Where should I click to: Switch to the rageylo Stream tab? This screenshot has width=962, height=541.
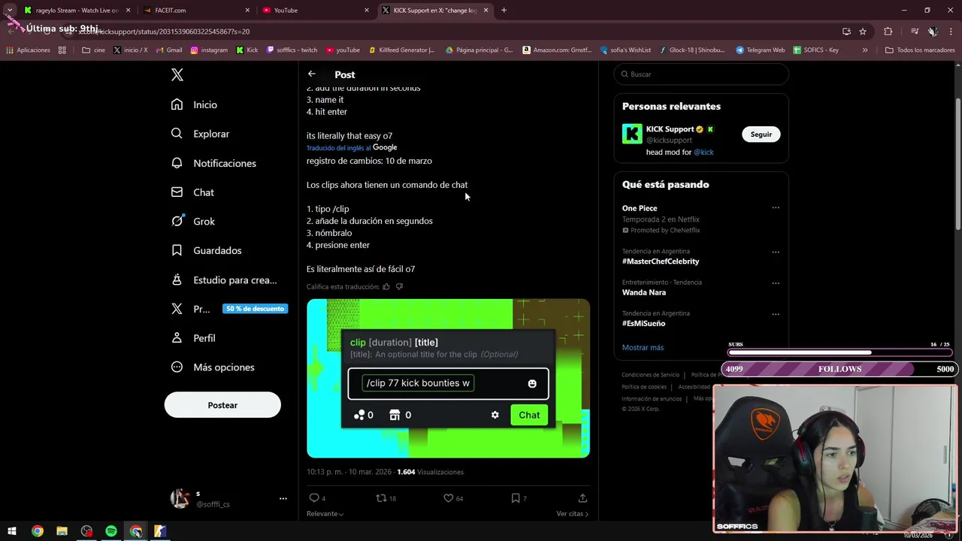pos(77,11)
